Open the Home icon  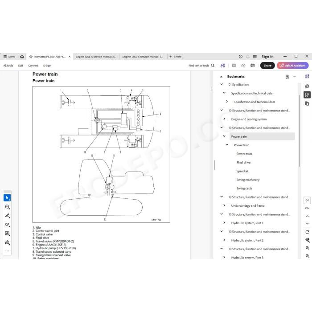click(x=22, y=57)
